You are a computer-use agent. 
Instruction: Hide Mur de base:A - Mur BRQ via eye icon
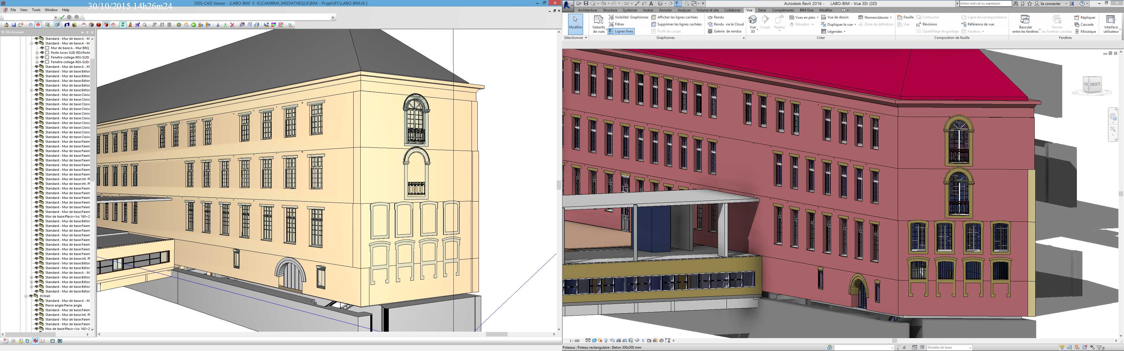(42, 48)
